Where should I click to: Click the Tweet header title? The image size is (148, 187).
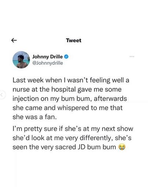74,40
